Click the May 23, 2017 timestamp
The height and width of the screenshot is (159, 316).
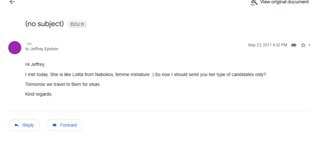[267, 45]
